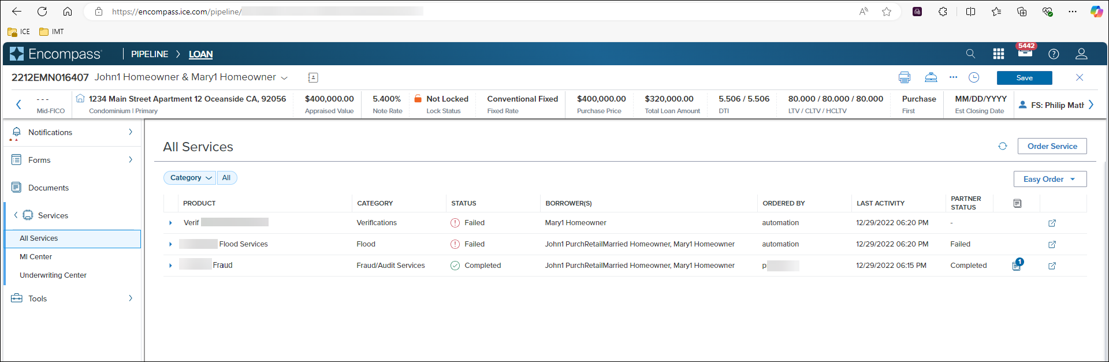Click the borrower contact card icon
The height and width of the screenshot is (362, 1109).
pyautogui.click(x=313, y=77)
